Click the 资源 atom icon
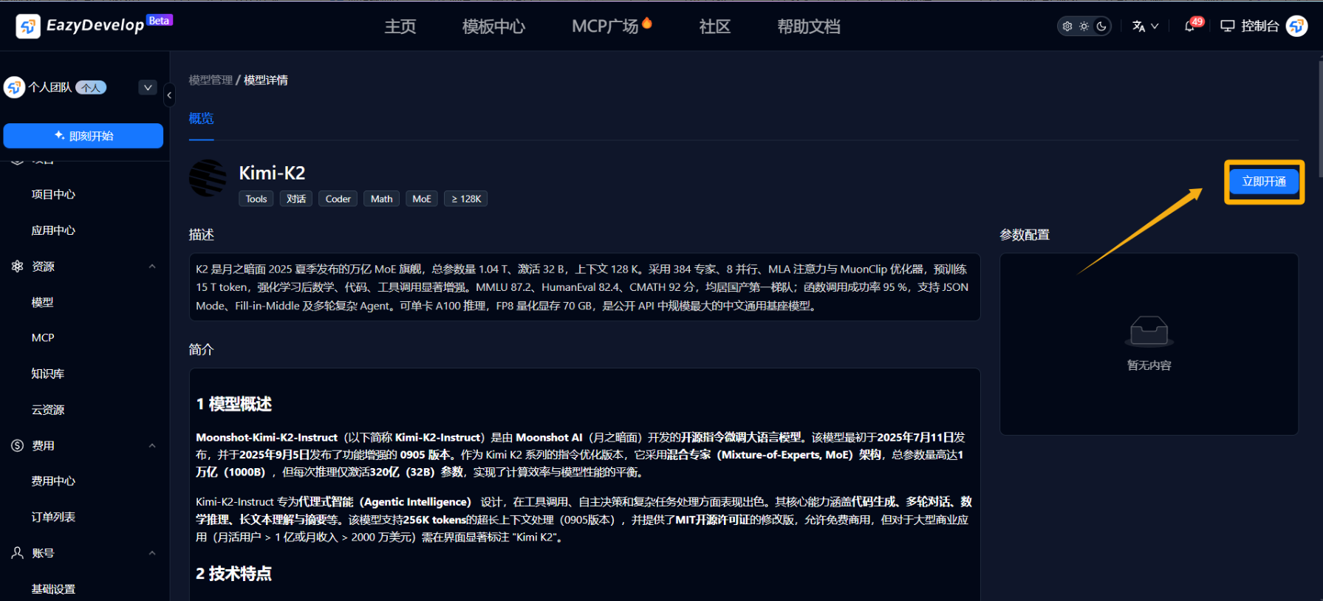The height and width of the screenshot is (601, 1323). pos(18,266)
